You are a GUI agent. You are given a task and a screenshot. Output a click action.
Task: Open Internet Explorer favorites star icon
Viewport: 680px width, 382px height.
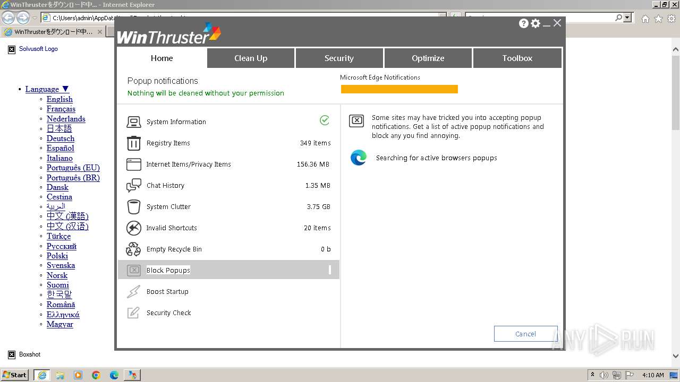658,19
